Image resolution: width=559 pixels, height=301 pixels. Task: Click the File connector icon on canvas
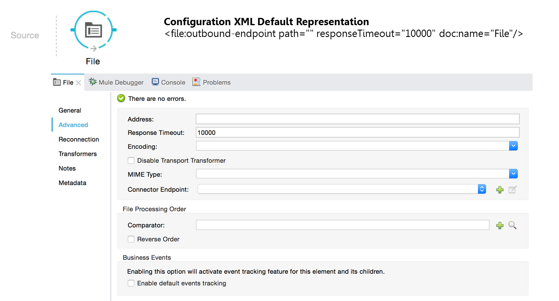pos(93,30)
